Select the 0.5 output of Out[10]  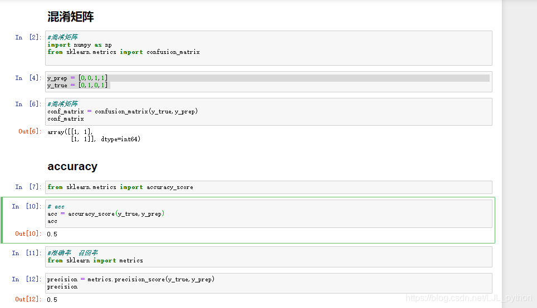tap(52, 234)
